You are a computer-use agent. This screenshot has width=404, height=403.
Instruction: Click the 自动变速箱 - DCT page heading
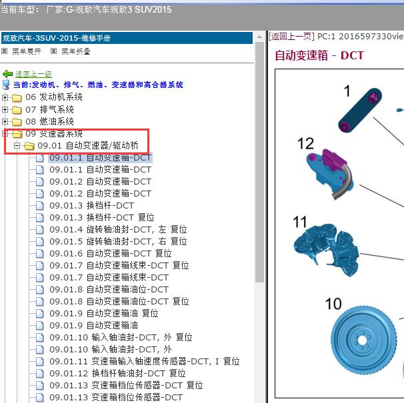(x=319, y=56)
